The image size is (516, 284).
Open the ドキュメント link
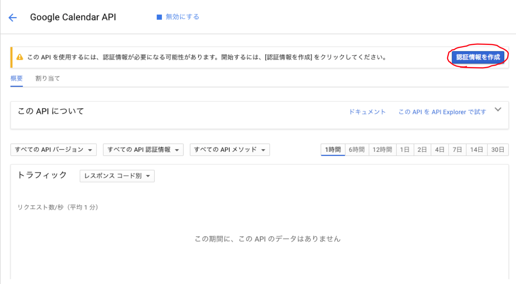367,112
